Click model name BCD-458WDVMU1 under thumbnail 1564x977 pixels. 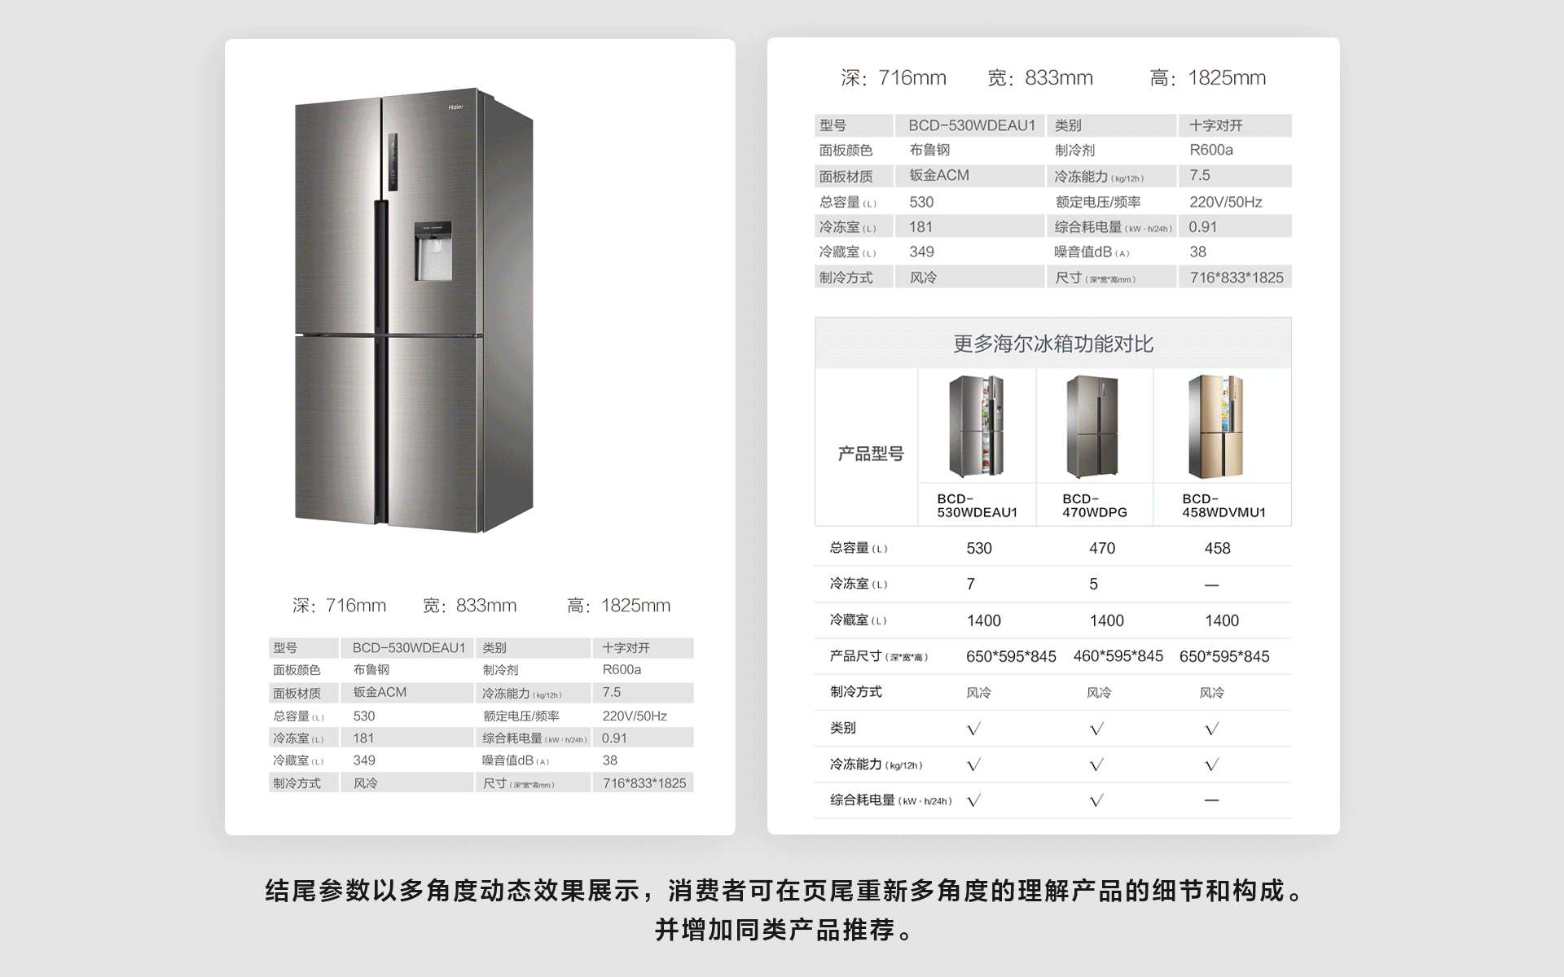[1224, 506]
